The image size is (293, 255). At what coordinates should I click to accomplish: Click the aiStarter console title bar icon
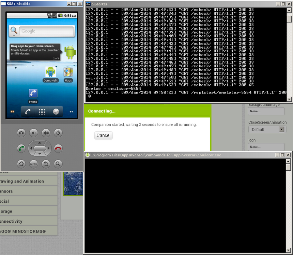pyautogui.click(x=88, y=4)
